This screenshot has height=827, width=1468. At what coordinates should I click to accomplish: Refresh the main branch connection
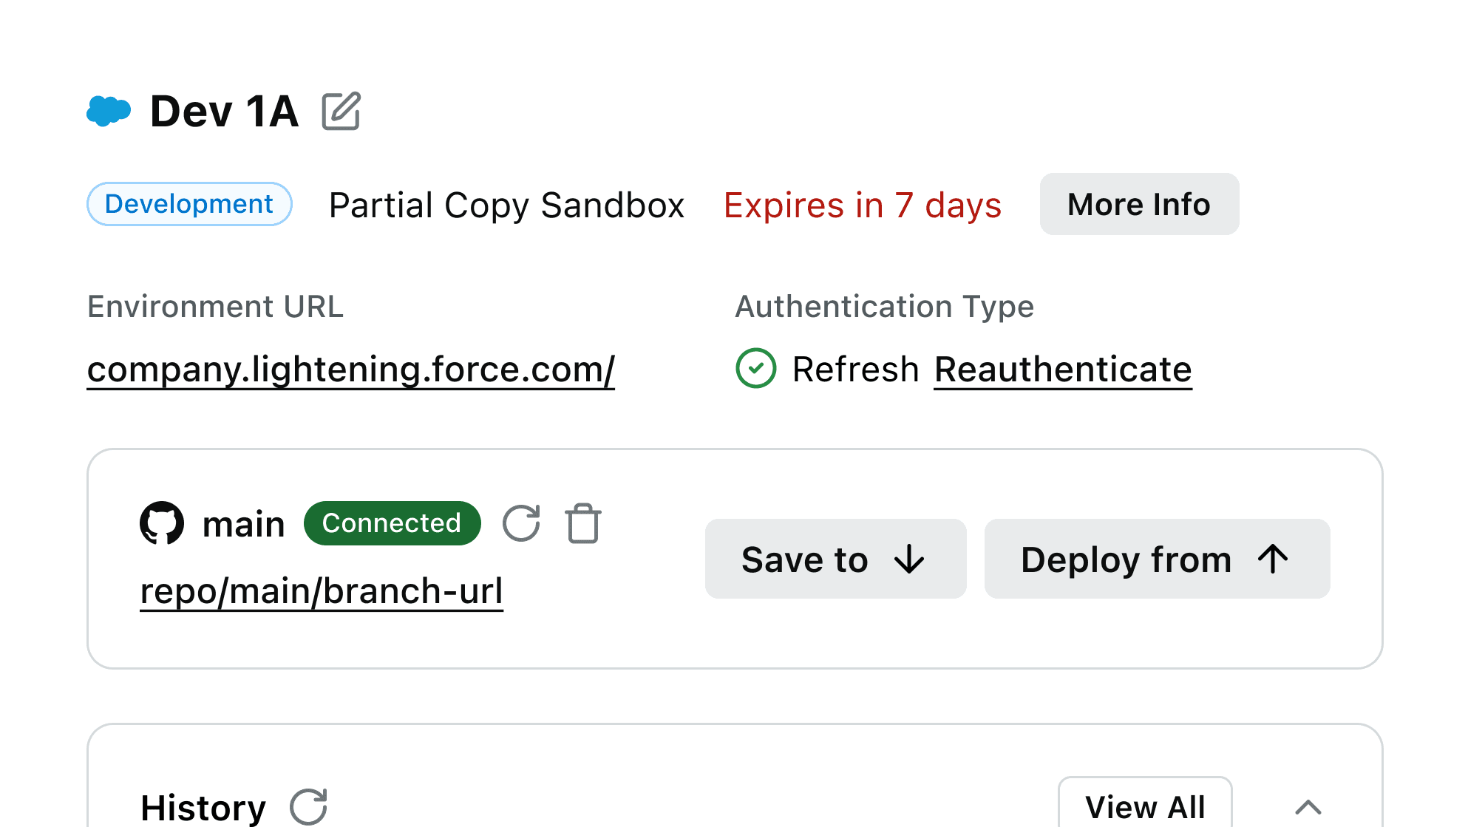(521, 523)
